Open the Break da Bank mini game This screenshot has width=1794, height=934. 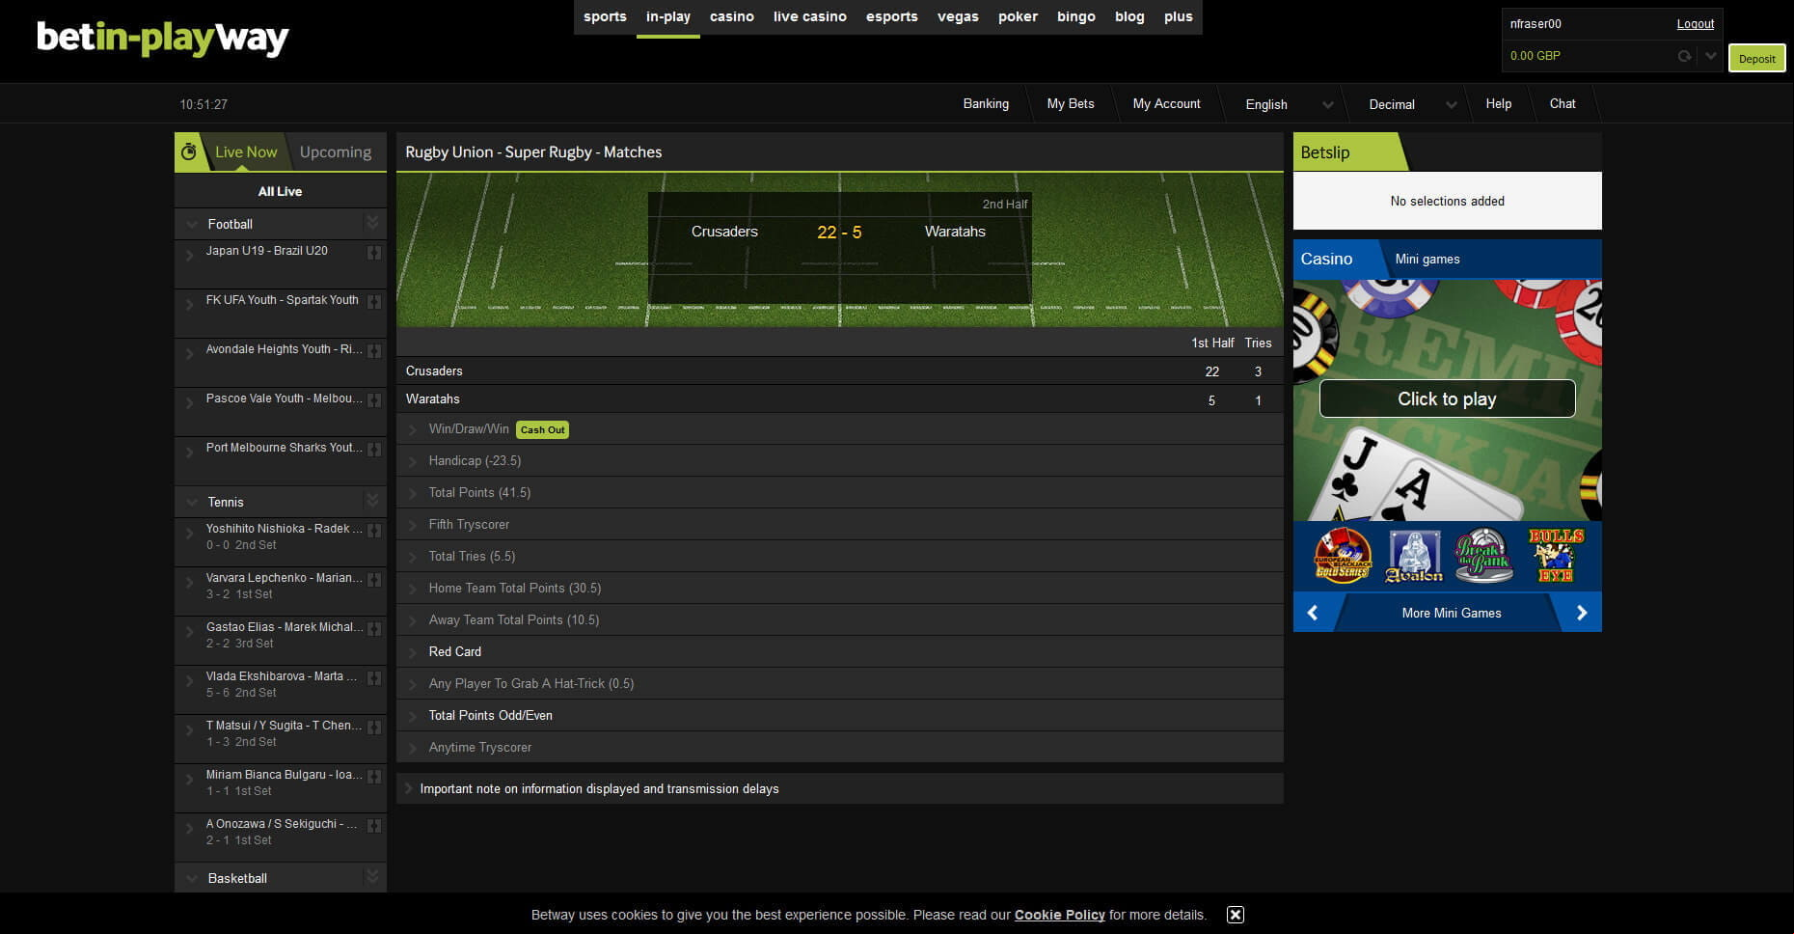[1483, 556]
